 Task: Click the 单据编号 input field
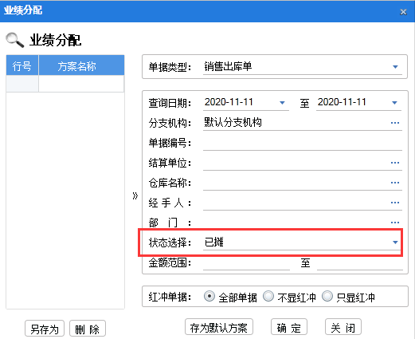point(303,144)
